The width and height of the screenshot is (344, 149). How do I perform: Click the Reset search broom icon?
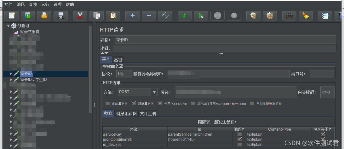click(x=306, y=15)
